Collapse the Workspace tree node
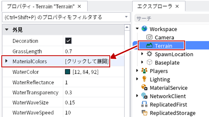This screenshot has width=209, height=117. [x=137, y=28]
